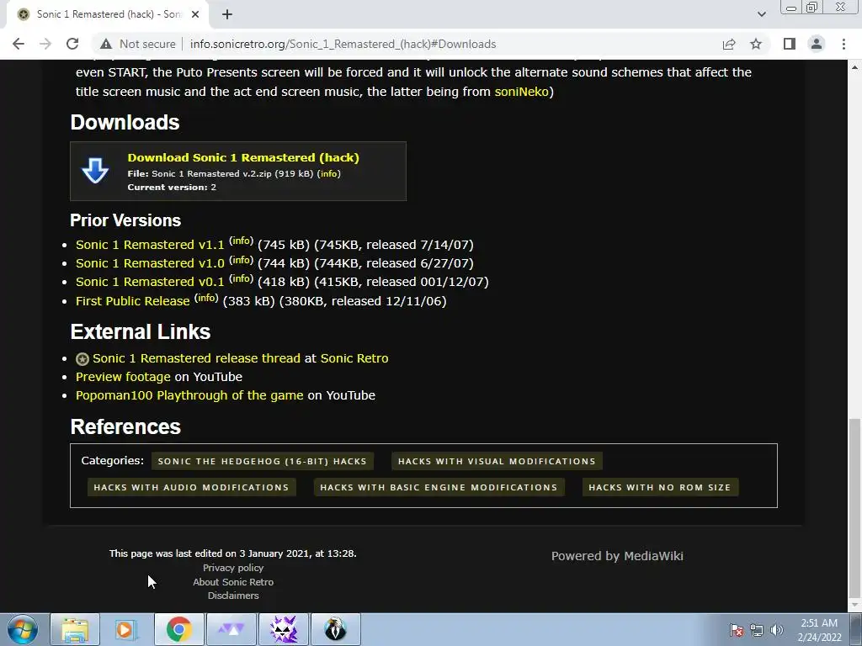Image resolution: width=862 pixels, height=646 pixels.
Task: Click the Sonic Retro icon beside release thread
Action: pyautogui.click(x=82, y=358)
